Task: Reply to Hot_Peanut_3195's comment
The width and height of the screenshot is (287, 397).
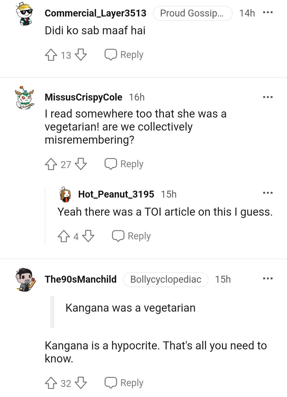Action: [x=132, y=236]
